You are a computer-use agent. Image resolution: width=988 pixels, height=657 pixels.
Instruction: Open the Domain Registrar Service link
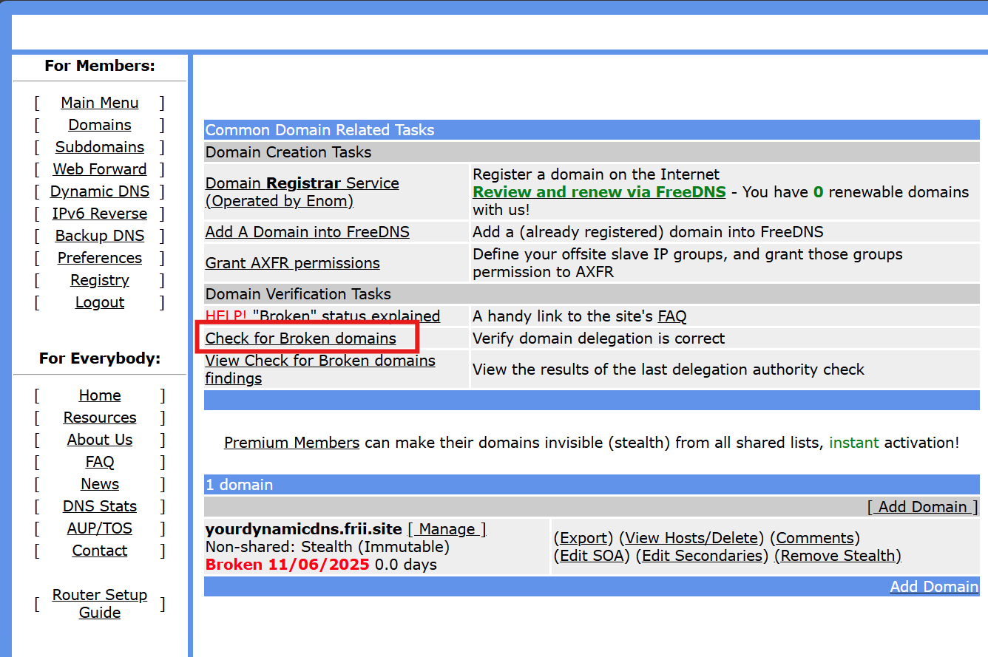302,191
